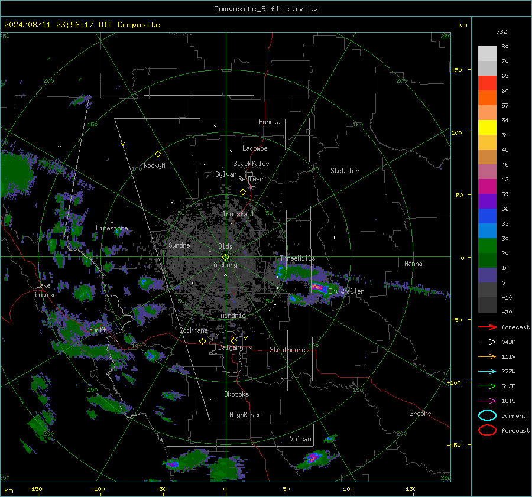This screenshot has width=532, height=497.
Task: Click the yellow V marker northwest of RockyMH
Action: (123, 144)
